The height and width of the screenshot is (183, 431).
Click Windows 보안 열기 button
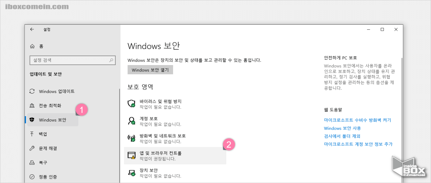[x=150, y=70]
